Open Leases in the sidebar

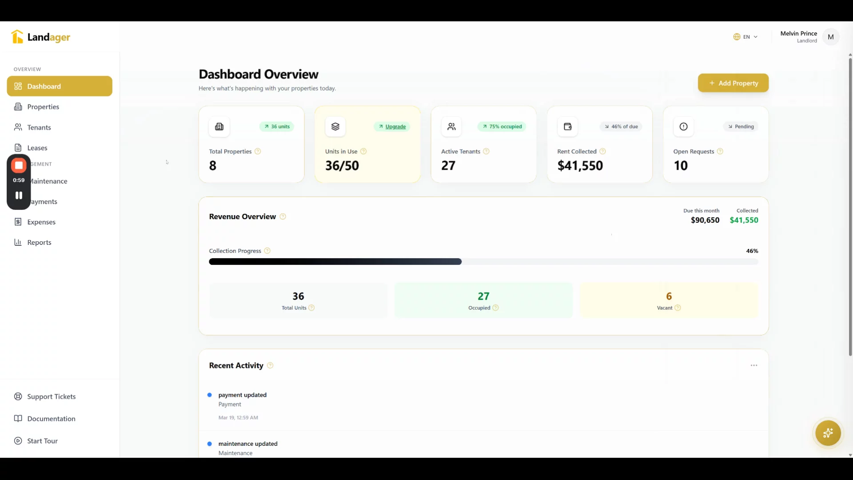(x=60, y=148)
